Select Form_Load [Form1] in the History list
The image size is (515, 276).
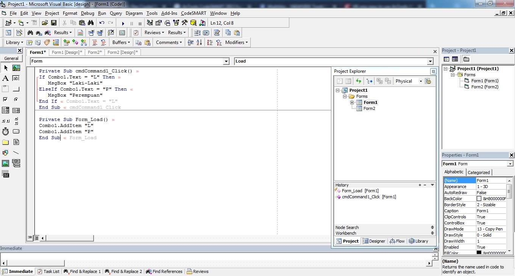point(360,191)
